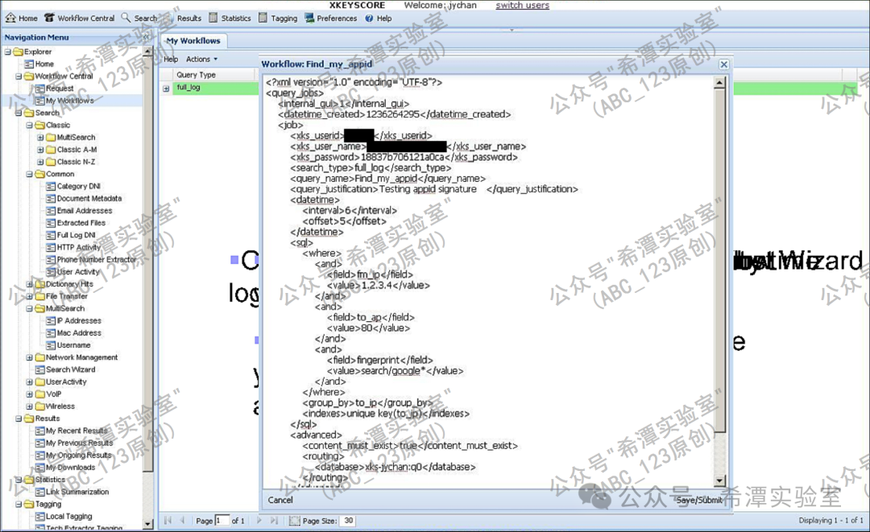Image resolution: width=870 pixels, height=532 pixels.
Task: Expand the UserActivity folder
Action: (x=30, y=381)
